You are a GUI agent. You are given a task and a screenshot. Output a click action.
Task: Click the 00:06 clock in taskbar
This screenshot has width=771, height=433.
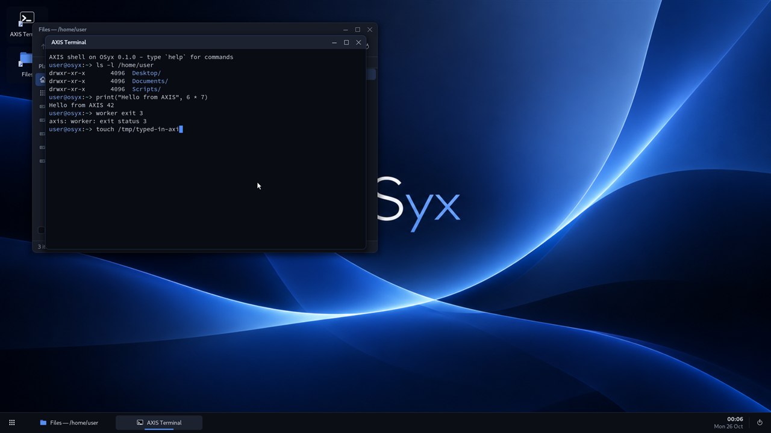[x=735, y=419]
